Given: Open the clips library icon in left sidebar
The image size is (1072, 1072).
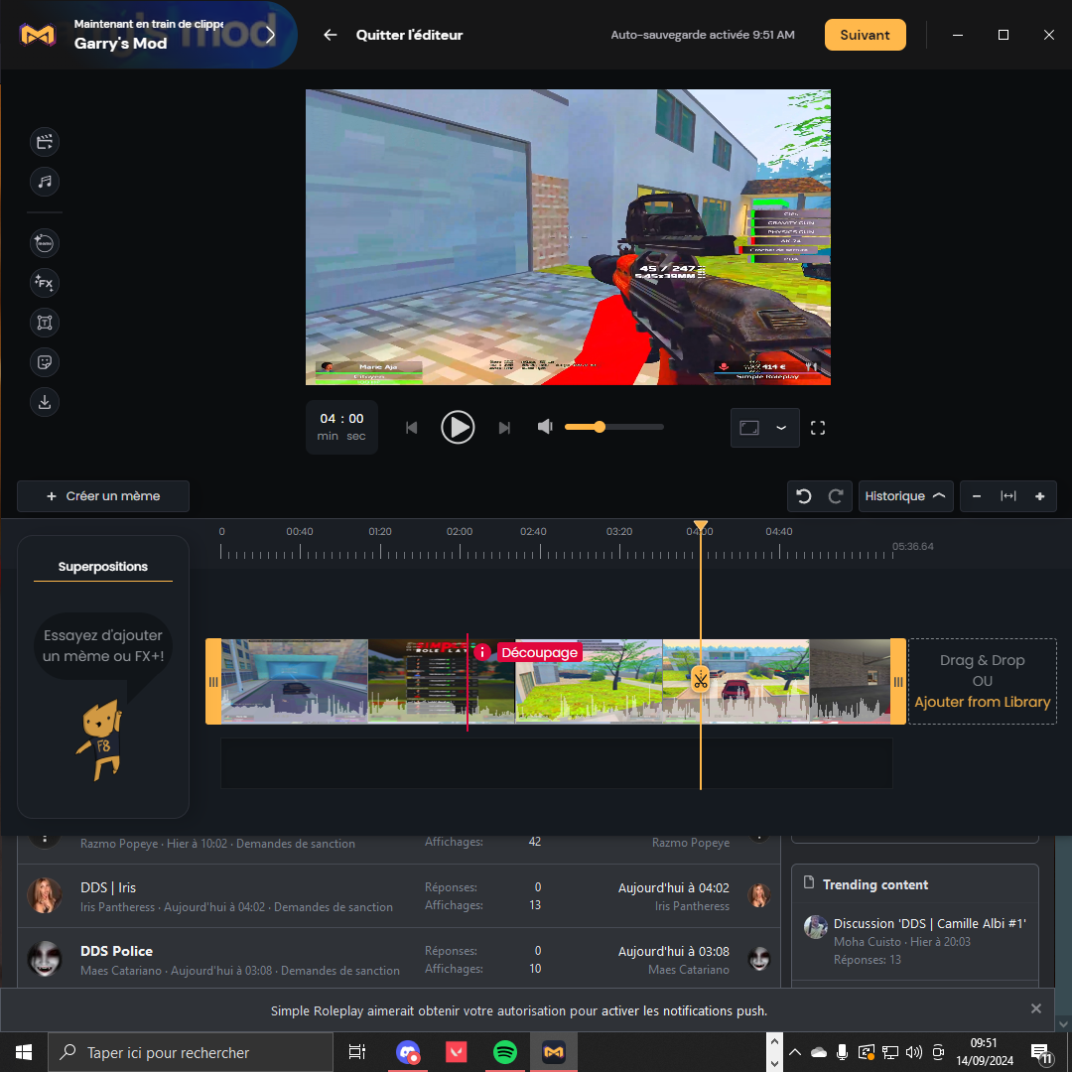Looking at the screenshot, I should pyautogui.click(x=45, y=142).
